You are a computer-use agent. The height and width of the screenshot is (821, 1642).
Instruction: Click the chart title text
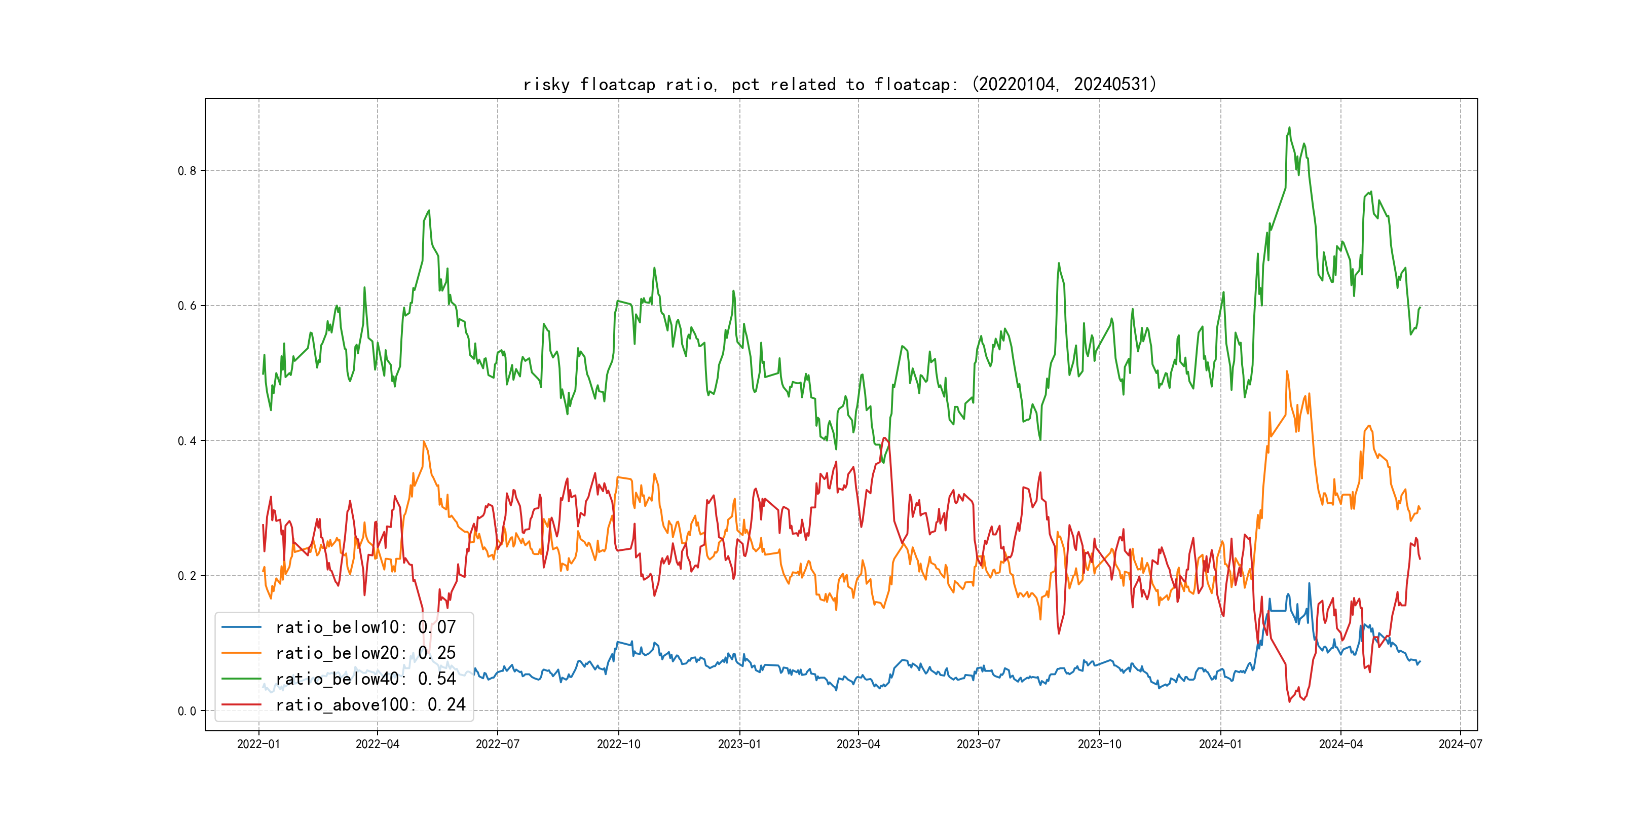(x=839, y=84)
